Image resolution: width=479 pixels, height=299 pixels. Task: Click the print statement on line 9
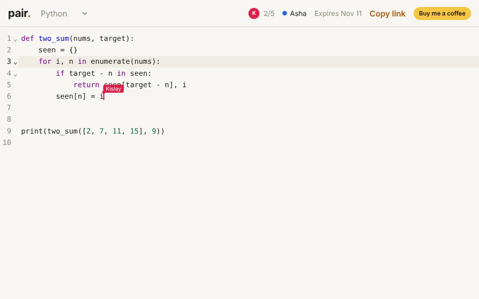93,131
